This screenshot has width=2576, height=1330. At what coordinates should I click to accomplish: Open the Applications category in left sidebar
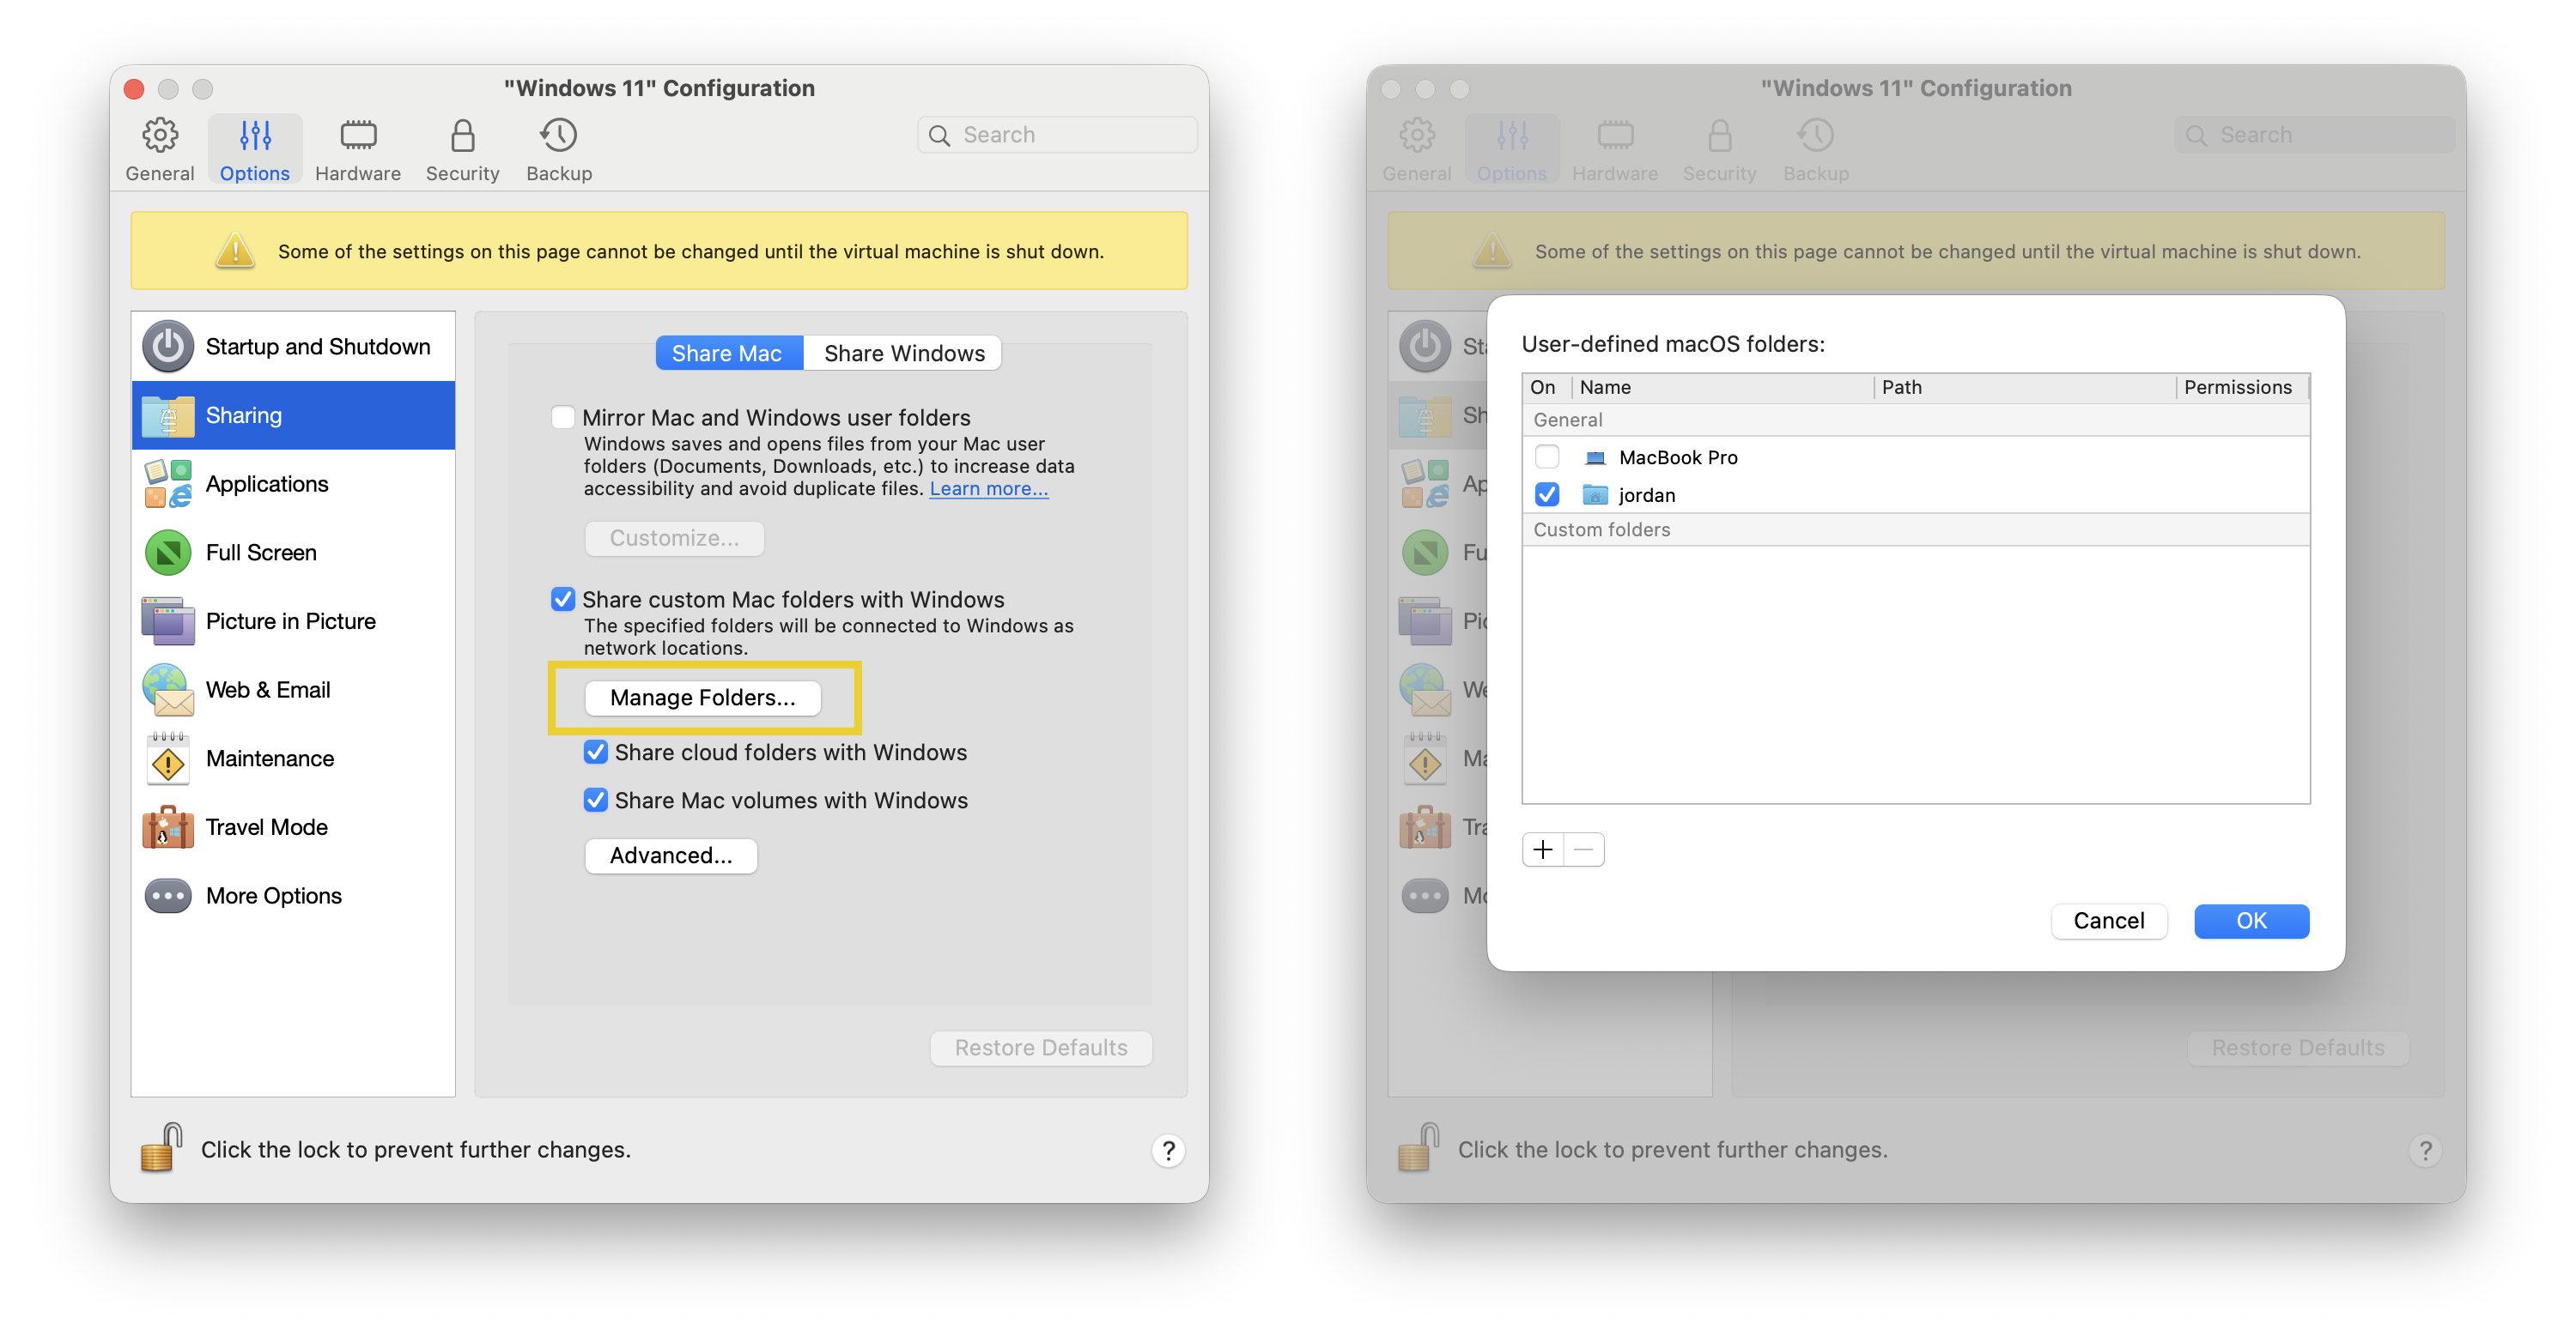[293, 484]
